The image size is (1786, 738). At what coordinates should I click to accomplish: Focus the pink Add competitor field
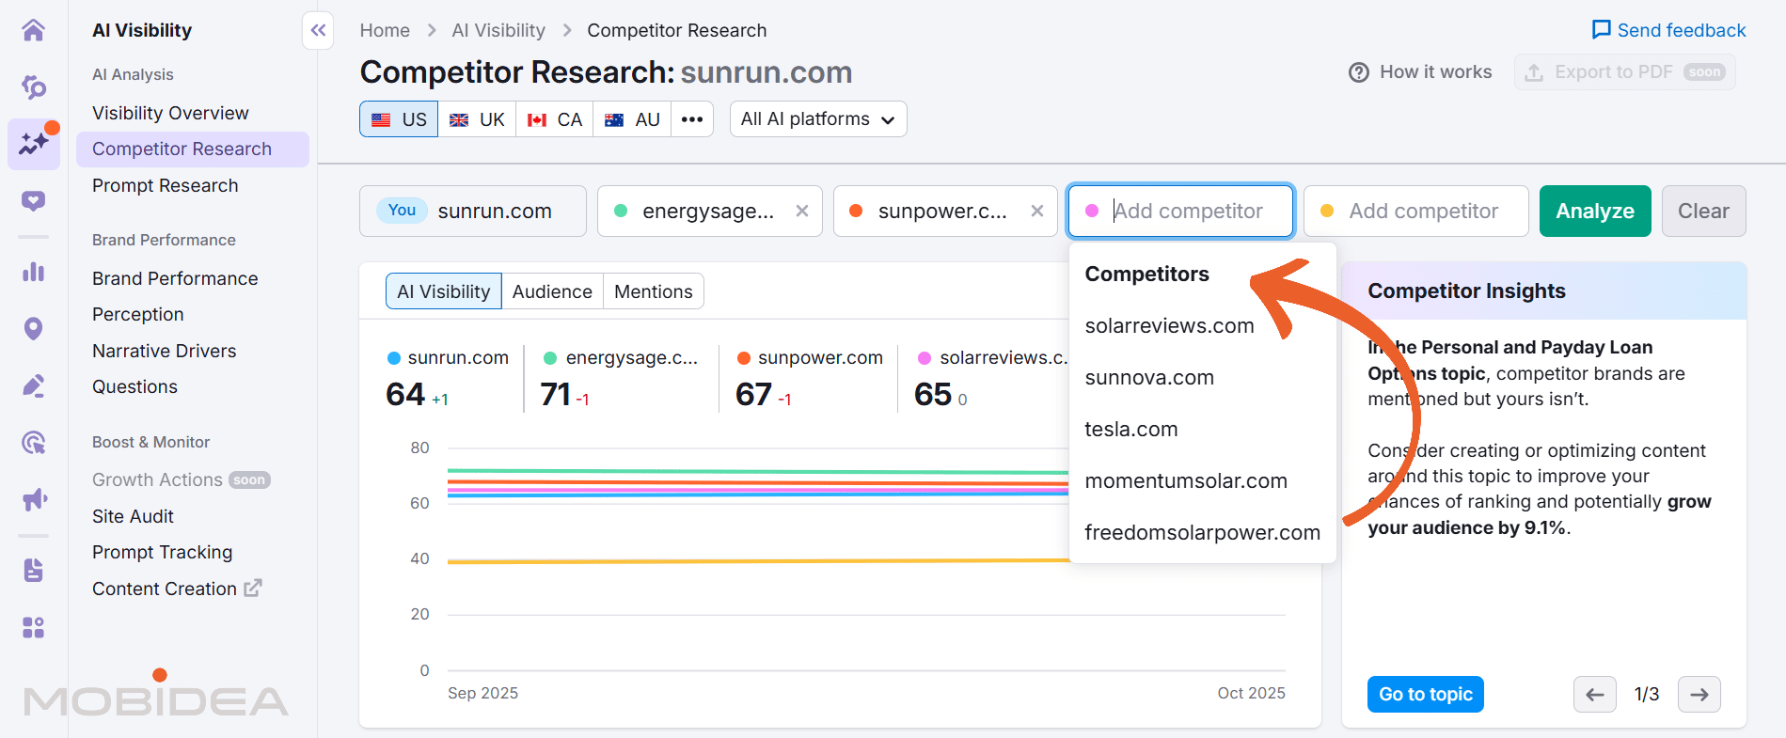[1181, 211]
